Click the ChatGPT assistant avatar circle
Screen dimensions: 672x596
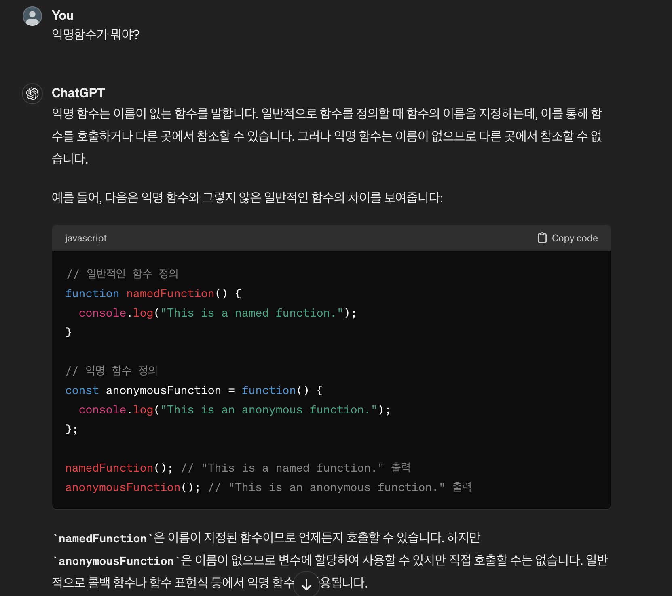pyautogui.click(x=32, y=93)
